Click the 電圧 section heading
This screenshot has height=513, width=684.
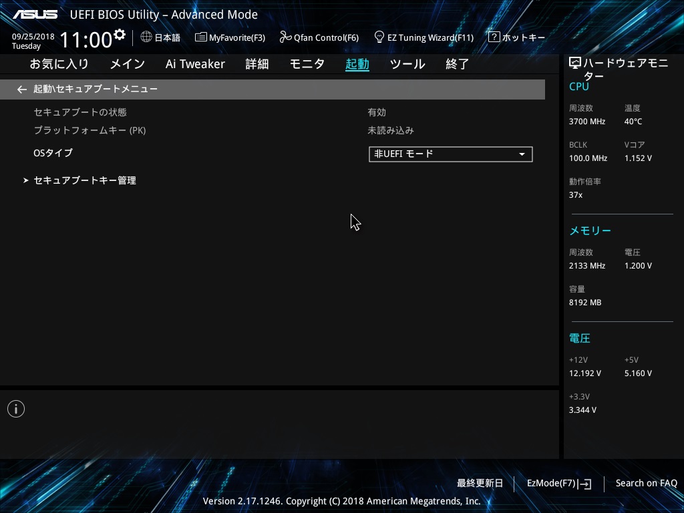[580, 338]
